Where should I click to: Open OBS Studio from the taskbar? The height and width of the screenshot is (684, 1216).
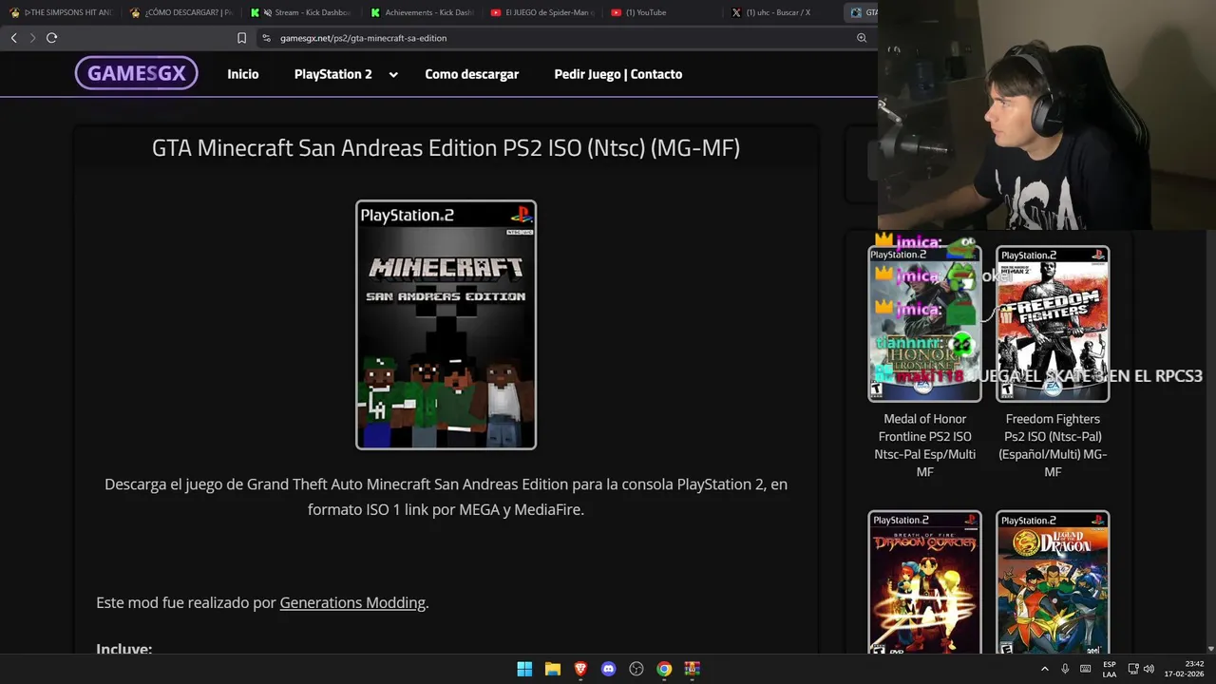(636, 669)
